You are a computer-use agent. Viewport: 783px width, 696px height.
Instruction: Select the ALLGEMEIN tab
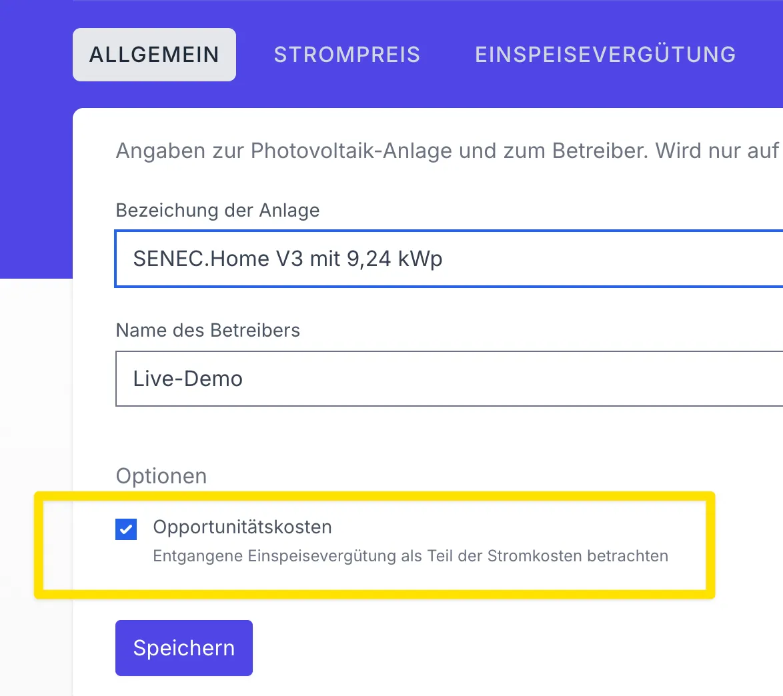tap(154, 55)
